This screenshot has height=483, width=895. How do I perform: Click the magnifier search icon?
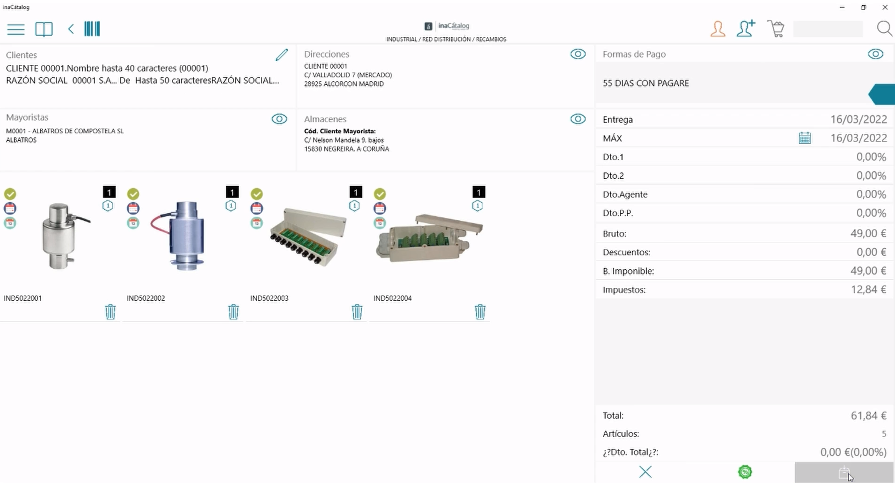tap(884, 29)
